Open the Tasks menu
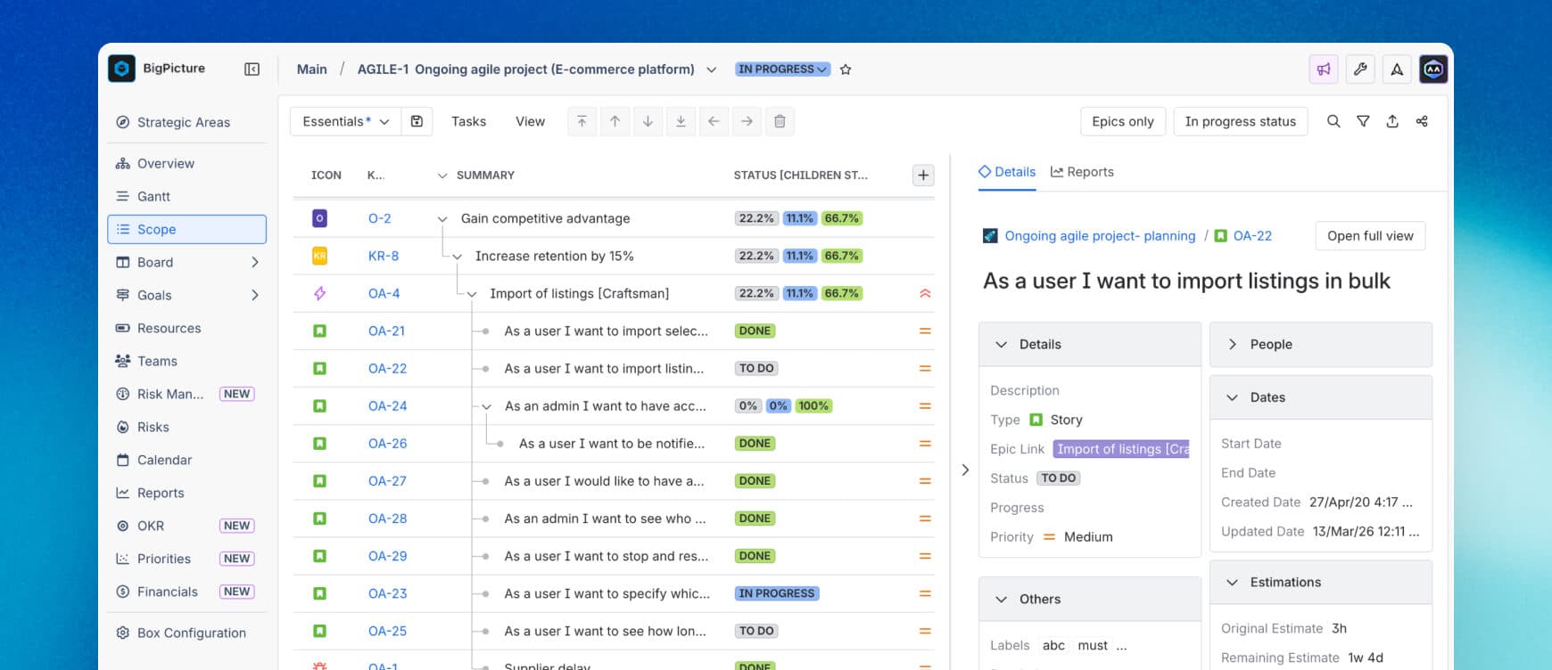 coord(468,121)
